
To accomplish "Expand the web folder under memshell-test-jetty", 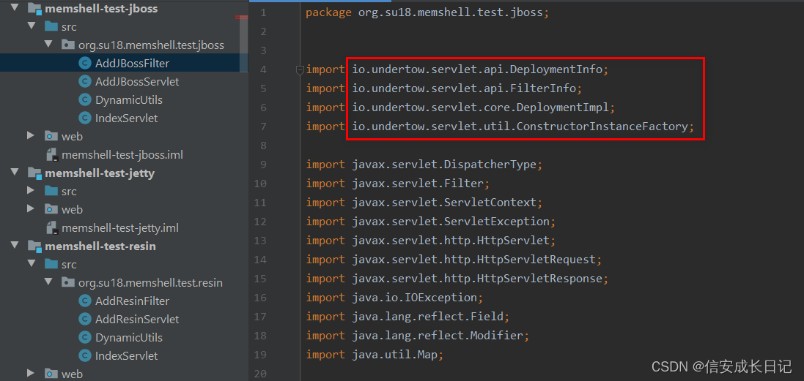I will pyautogui.click(x=32, y=208).
